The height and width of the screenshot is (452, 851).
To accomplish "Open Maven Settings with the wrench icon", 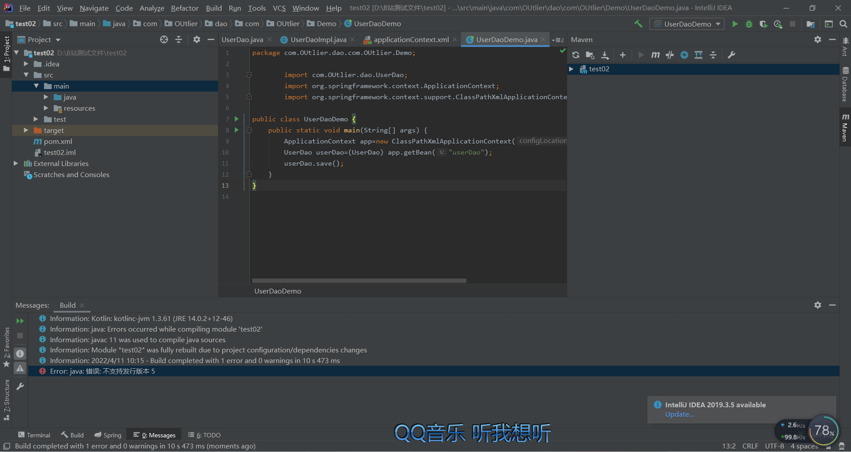I will click(731, 55).
